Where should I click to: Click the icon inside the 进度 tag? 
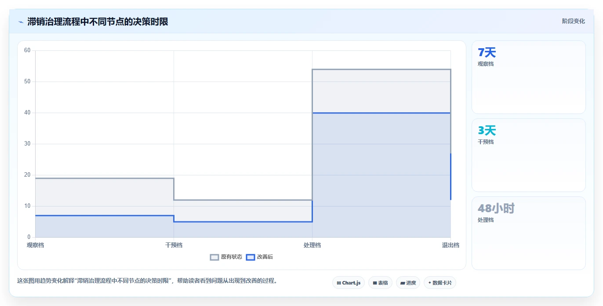coord(403,283)
